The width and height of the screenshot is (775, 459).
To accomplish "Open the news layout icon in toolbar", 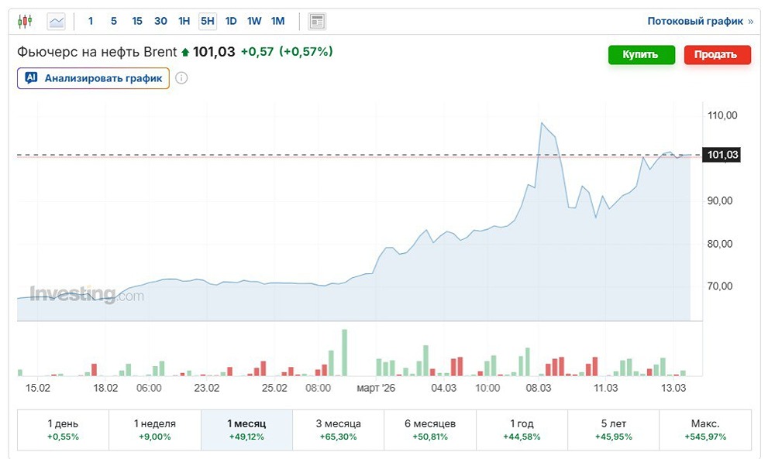I will 317,21.
